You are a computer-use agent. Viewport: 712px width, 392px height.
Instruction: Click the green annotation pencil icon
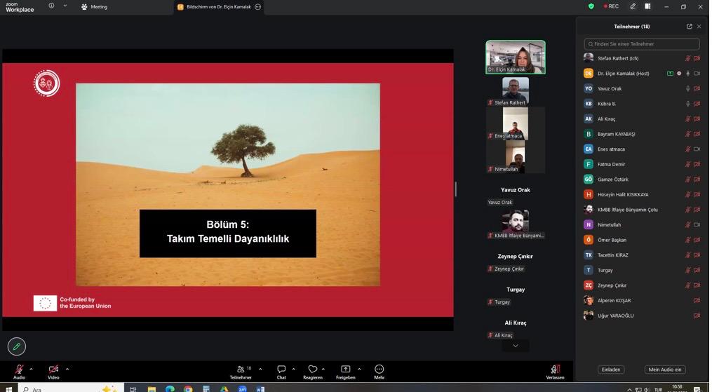[17, 346]
